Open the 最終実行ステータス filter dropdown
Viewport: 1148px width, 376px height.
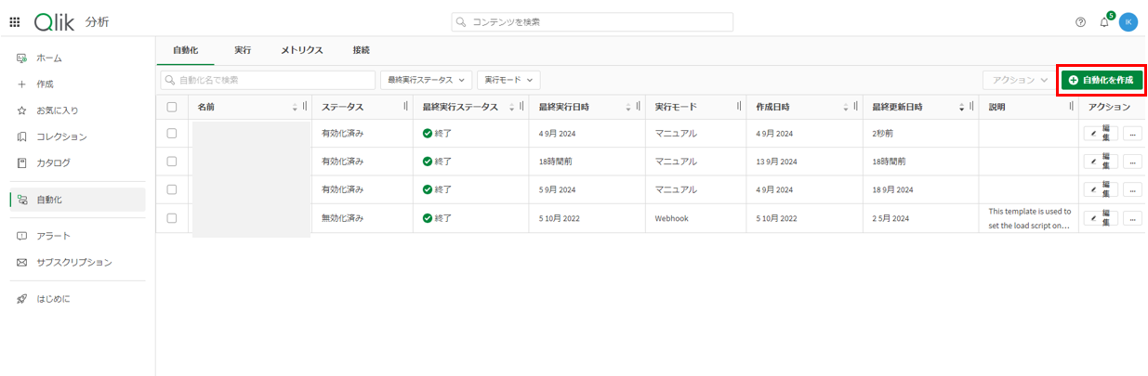[426, 81]
